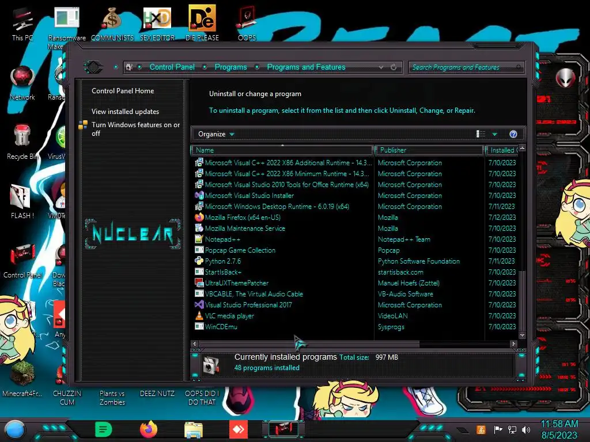Select Popcap Game Collection entry
Viewport: 590px width, 442px height.
(240, 250)
